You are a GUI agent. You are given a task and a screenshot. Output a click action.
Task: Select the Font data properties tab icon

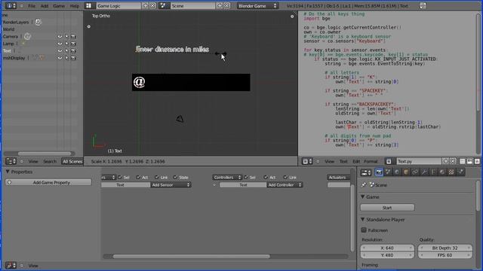tap(433, 172)
